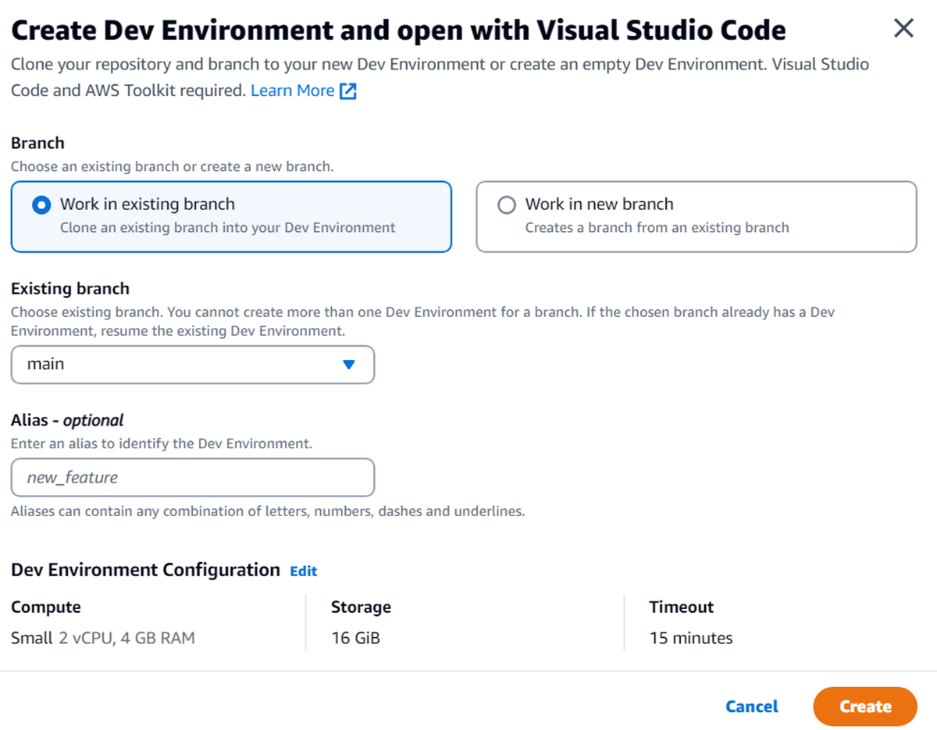Click the blue dropdown triangle arrow

349,365
